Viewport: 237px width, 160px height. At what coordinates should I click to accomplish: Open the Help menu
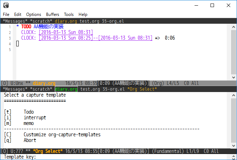point(83,15)
